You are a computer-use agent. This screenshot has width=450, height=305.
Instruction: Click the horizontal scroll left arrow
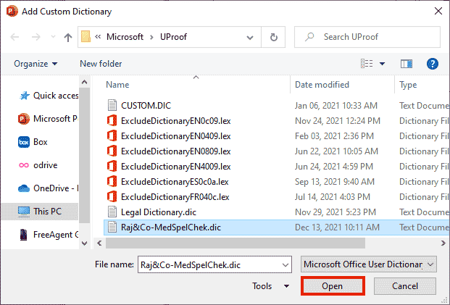(99, 243)
